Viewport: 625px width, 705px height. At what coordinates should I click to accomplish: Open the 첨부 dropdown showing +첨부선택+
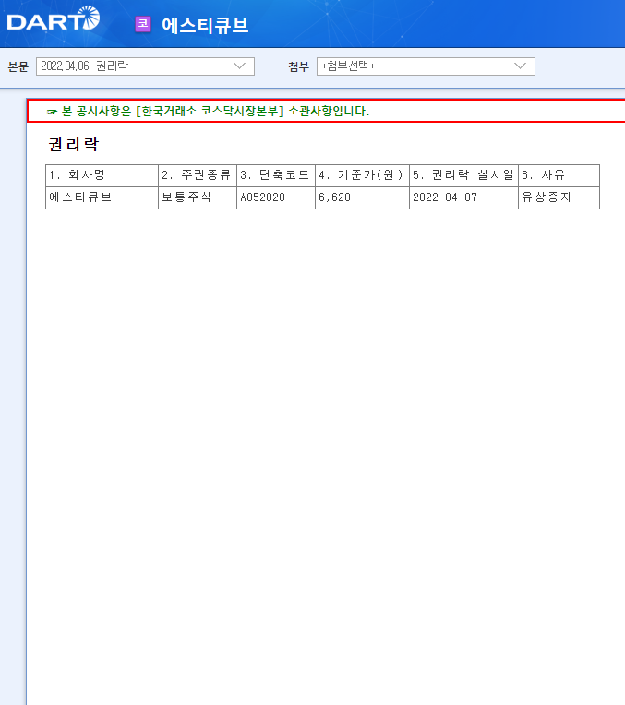pos(426,66)
